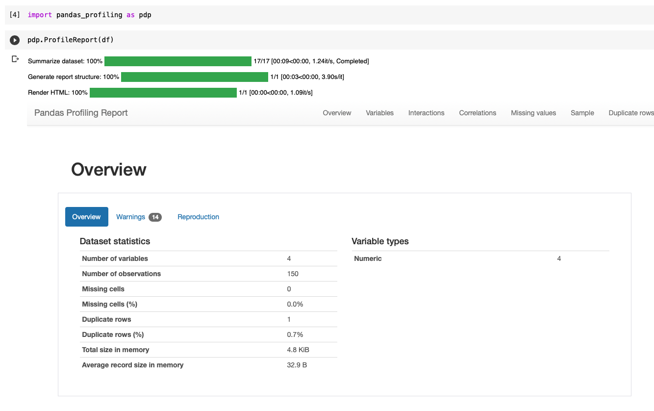The image size is (654, 411).
Task: Click the Generate report structure progress bar
Action: (x=195, y=77)
